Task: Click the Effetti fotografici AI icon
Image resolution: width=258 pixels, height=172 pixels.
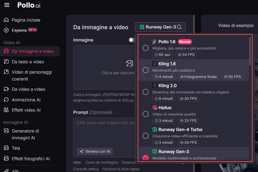Action: [x=6, y=159]
